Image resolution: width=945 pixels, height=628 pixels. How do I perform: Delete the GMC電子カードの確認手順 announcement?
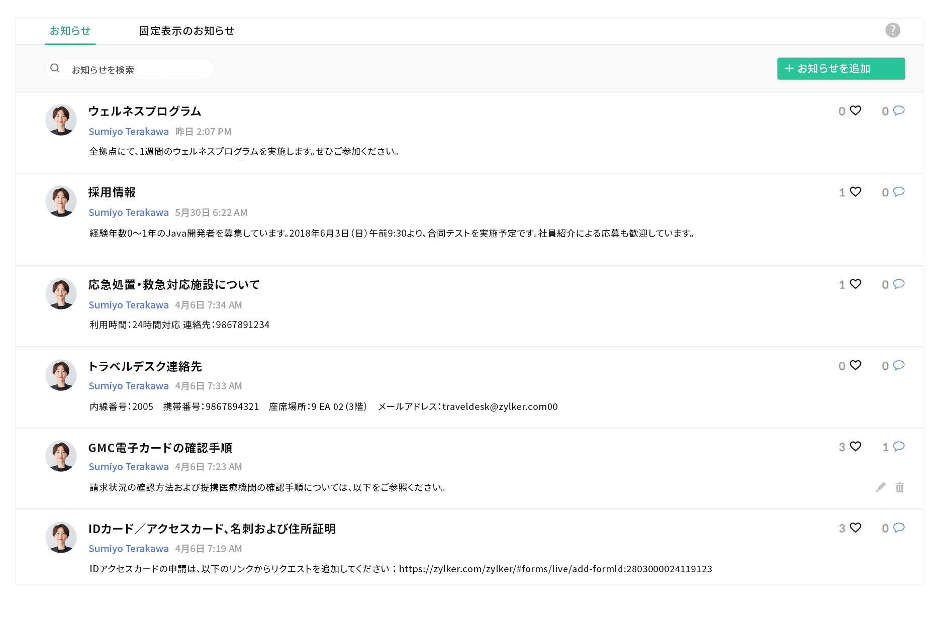point(899,487)
